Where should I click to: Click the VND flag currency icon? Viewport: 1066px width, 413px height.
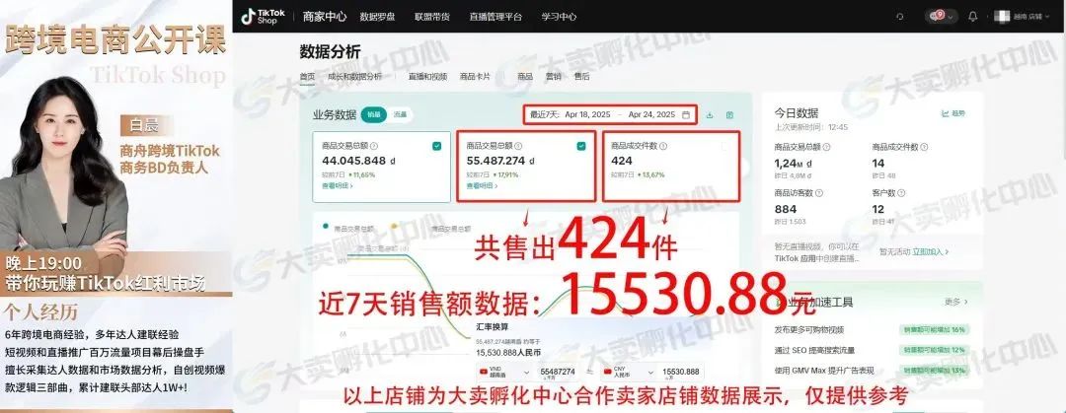click(x=485, y=372)
